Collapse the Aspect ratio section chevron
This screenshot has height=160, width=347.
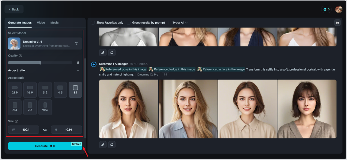(78, 70)
